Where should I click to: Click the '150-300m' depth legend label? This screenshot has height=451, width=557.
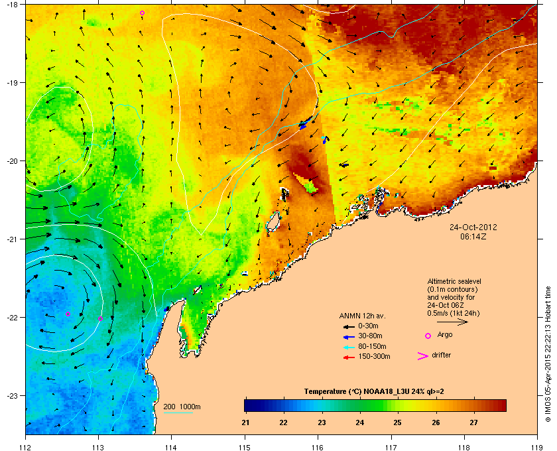[374, 356]
